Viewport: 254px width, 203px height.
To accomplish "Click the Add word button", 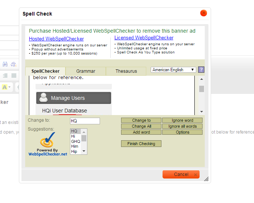I will [x=141, y=132].
